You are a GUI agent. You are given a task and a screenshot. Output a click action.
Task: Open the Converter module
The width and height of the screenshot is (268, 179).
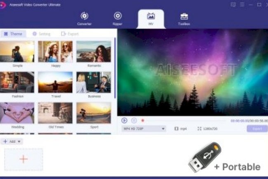(x=84, y=19)
